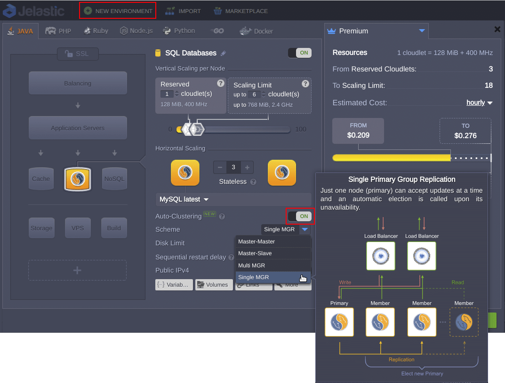505x383 pixels.
Task: Switch to the Python tab
Action: [x=179, y=31]
